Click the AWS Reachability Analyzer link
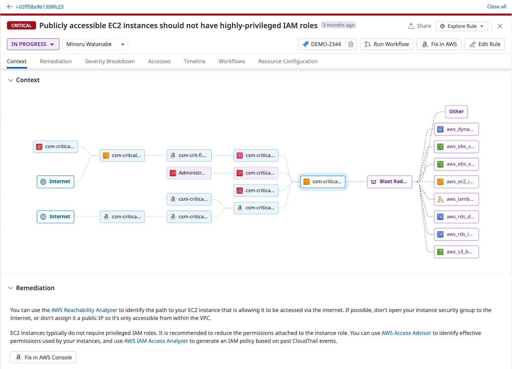 coord(84,310)
